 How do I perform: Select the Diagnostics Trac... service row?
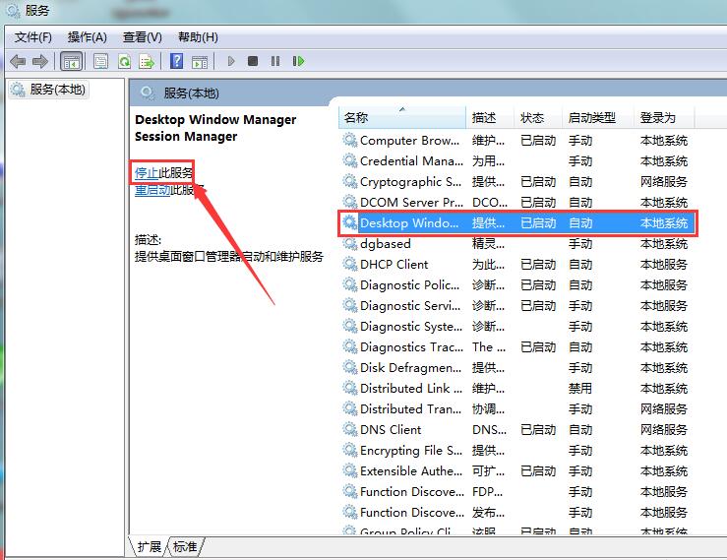point(517,347)
